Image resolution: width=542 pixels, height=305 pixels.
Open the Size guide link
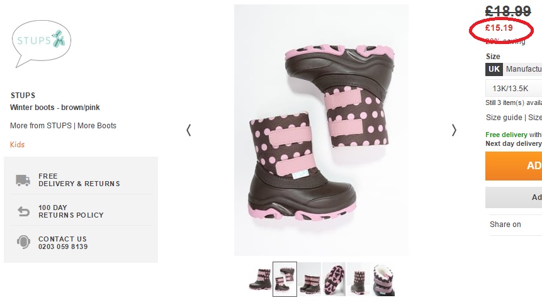click(x=504, y=118)
